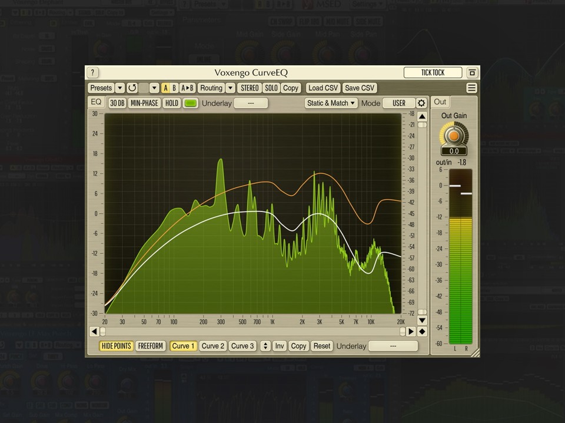The height and width of the screenshot is (423, 565).
Task: Switch to the B state
Action: tap(174, 88)
